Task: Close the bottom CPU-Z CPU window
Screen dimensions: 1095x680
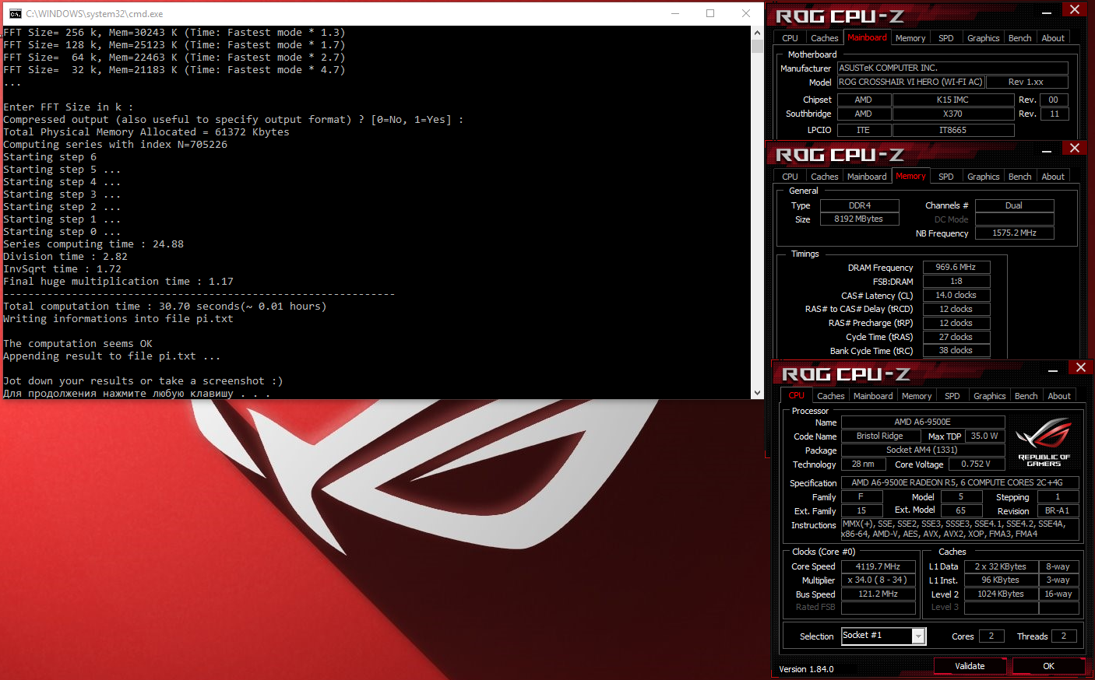Action: point(1080,367)
